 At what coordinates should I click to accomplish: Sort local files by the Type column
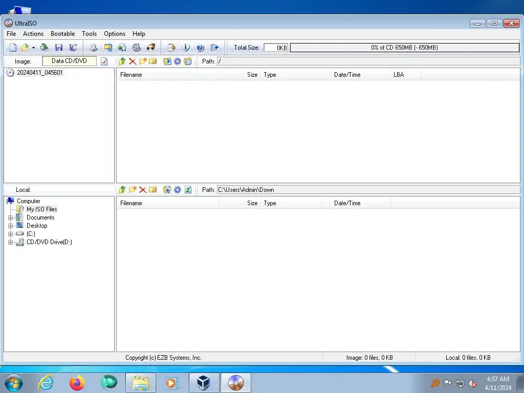pyautogui.click(x=291, y=203)
